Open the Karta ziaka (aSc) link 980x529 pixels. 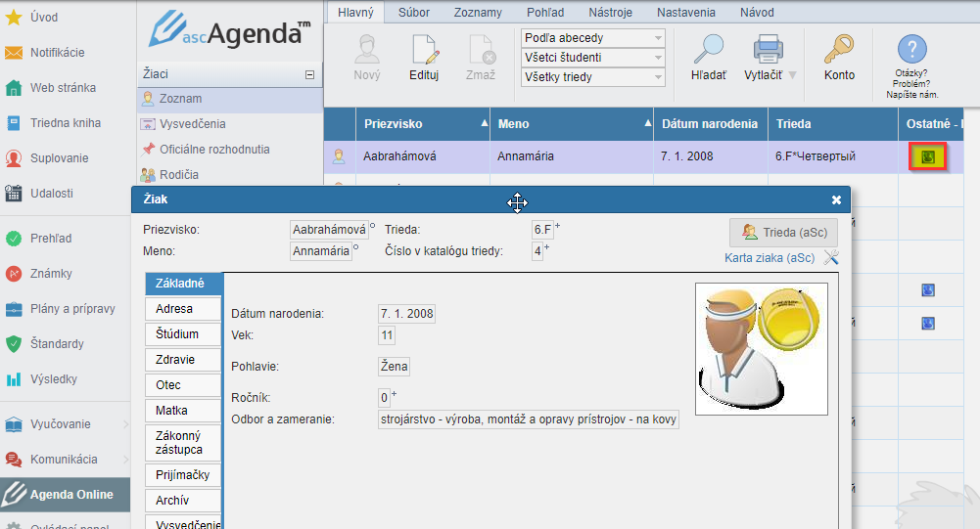click(x=770, y=258)
